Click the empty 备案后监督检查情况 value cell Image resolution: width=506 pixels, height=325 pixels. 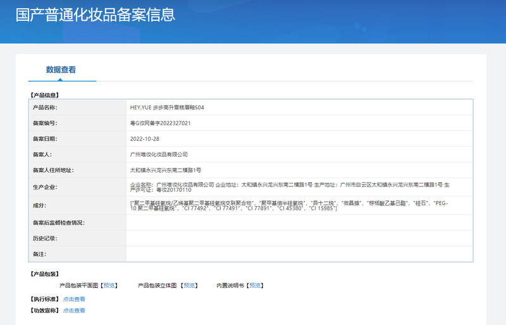coord(299,223)
